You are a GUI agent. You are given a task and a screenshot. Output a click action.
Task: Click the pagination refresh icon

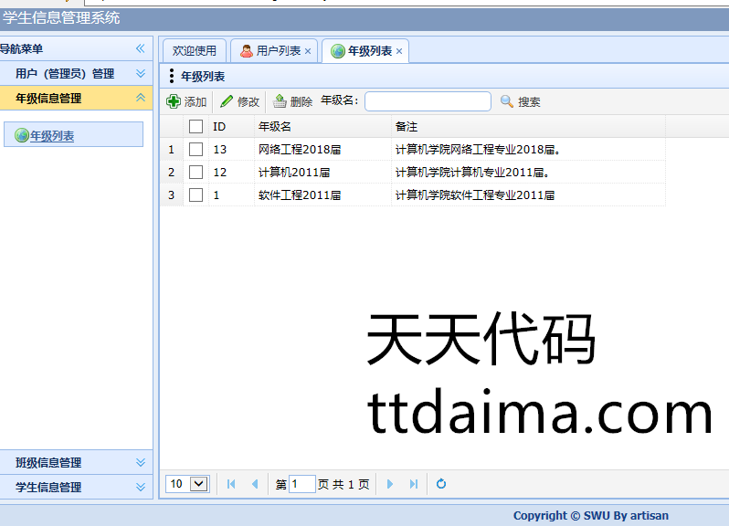[x=441, y=484]
